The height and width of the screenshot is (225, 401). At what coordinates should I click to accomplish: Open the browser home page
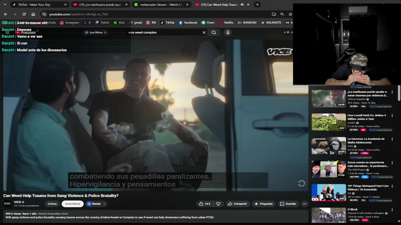point(33,14)
